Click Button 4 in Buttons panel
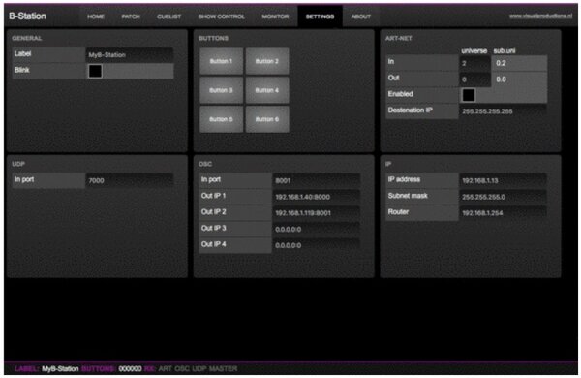This screenshot has width=581, height=378. point(267,90)
